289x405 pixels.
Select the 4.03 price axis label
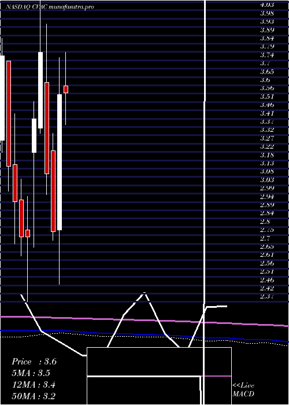(267, 5)
